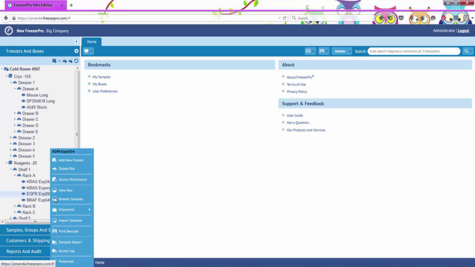Click the Shipments briefcase icon

coord(55,209)
